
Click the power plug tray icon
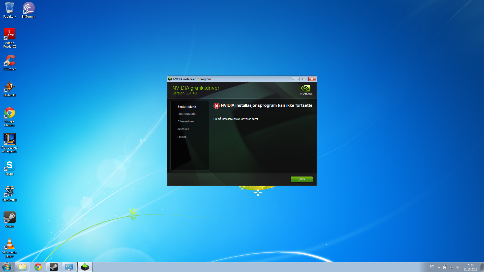[x=445, y=267]
